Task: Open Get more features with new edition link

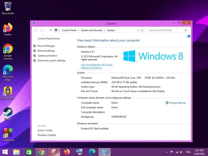Action: [97, 66]
